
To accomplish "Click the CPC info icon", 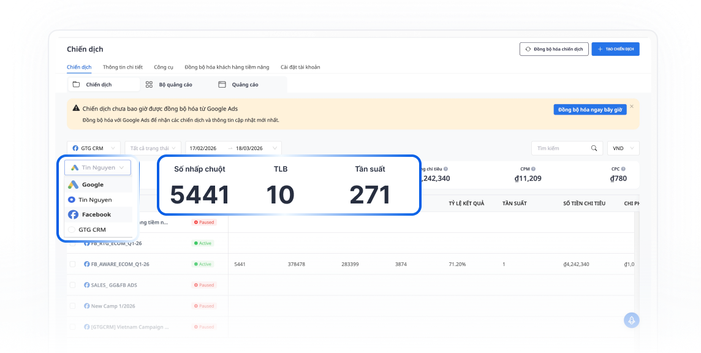I will tap(623, 169).
